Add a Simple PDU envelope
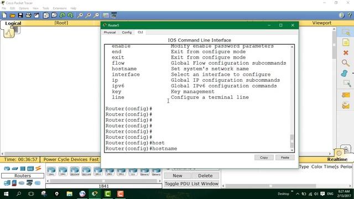 (346, 95)
